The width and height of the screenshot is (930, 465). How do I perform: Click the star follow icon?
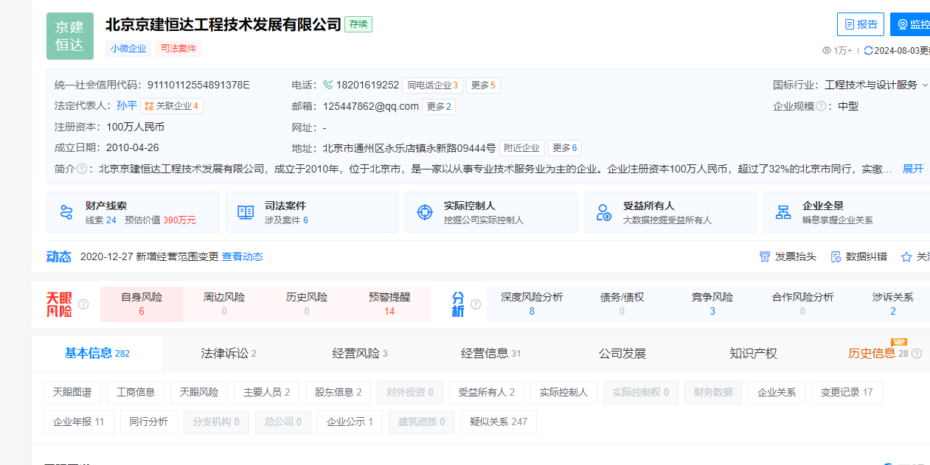(x=906, y=256)
